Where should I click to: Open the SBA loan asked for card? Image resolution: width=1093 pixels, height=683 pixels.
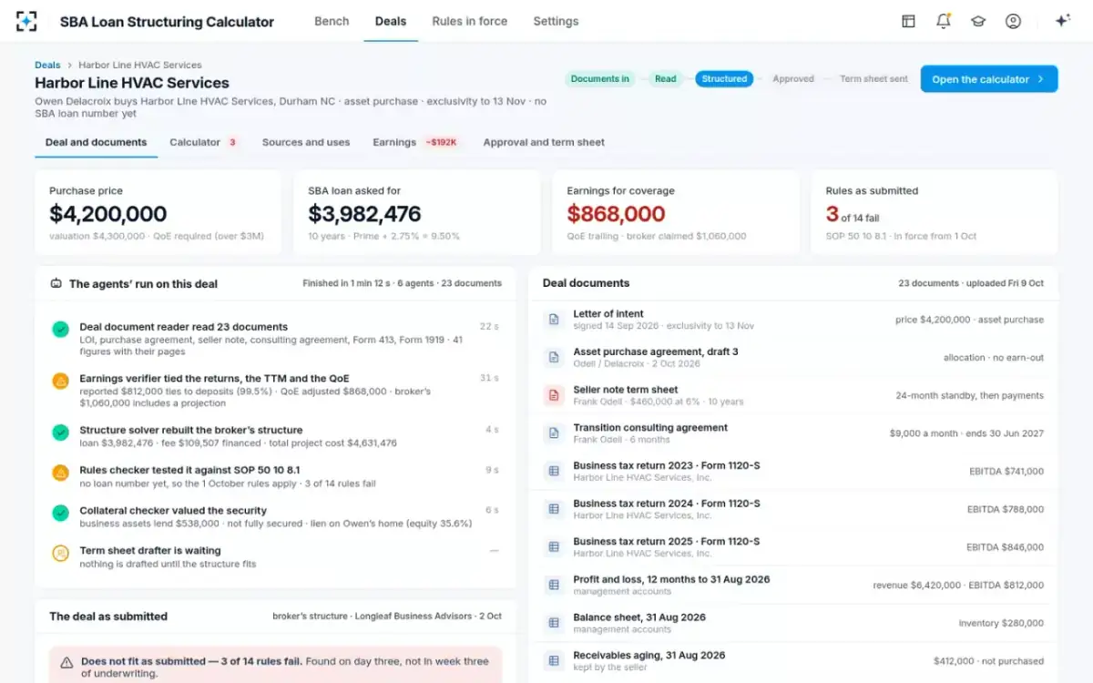coord(417,212)
